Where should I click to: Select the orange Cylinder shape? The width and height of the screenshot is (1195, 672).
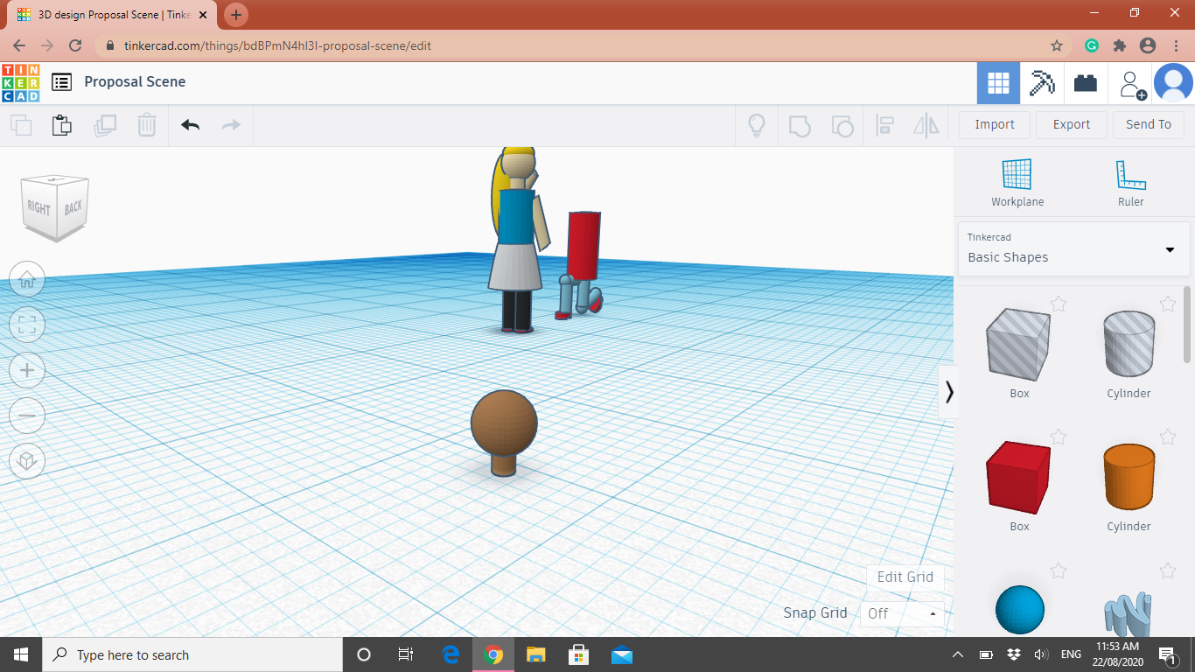pos(1129,477)
